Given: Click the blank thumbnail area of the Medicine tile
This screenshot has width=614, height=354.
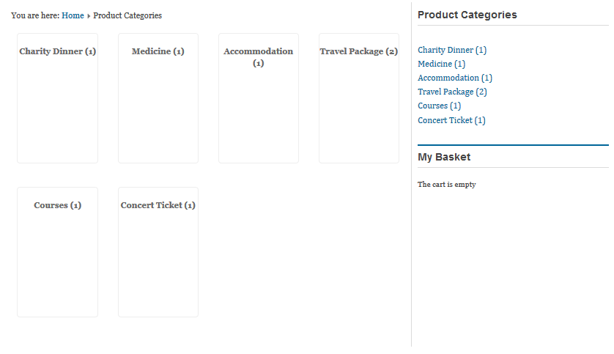Looking at the screenshot, I should pos(158,110).
